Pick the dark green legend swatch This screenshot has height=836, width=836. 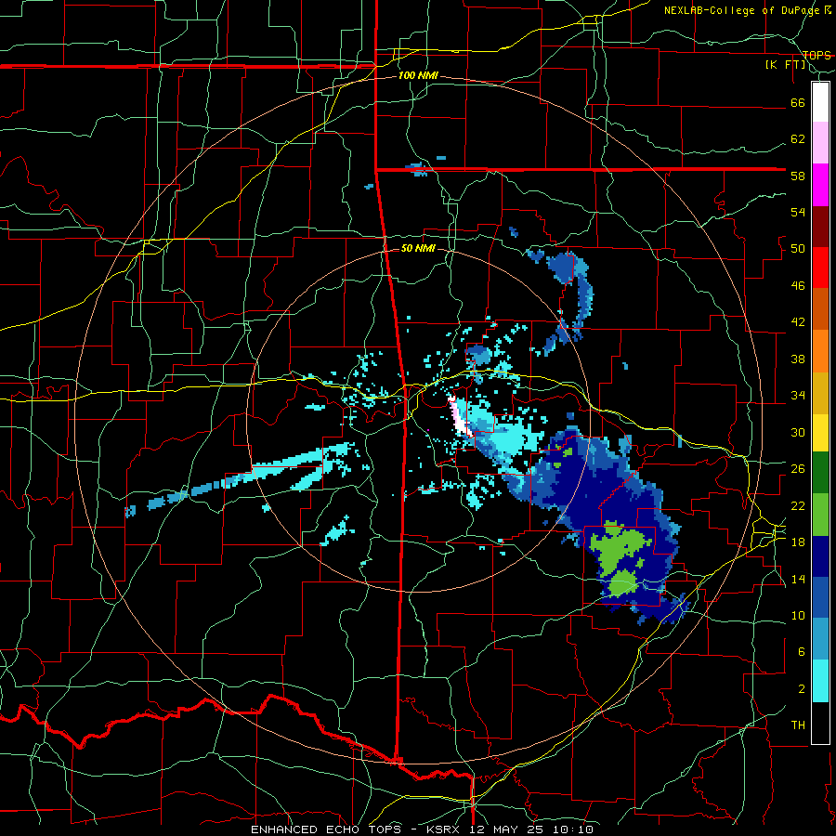click(x=820, y=473)
